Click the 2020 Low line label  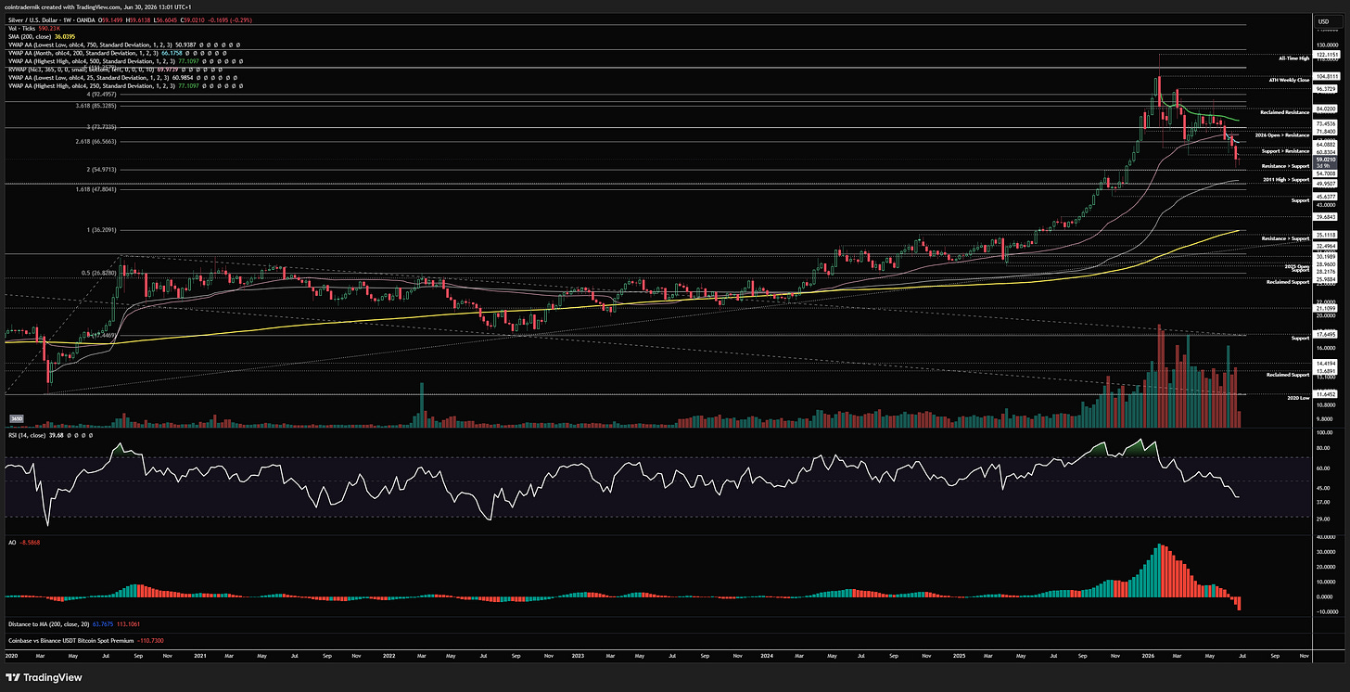[1298, 397]
